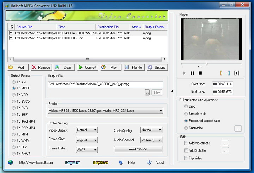This screenshot has width=254, height=173.
Task: Stop the video playback
Action: [x=200, y=73]
